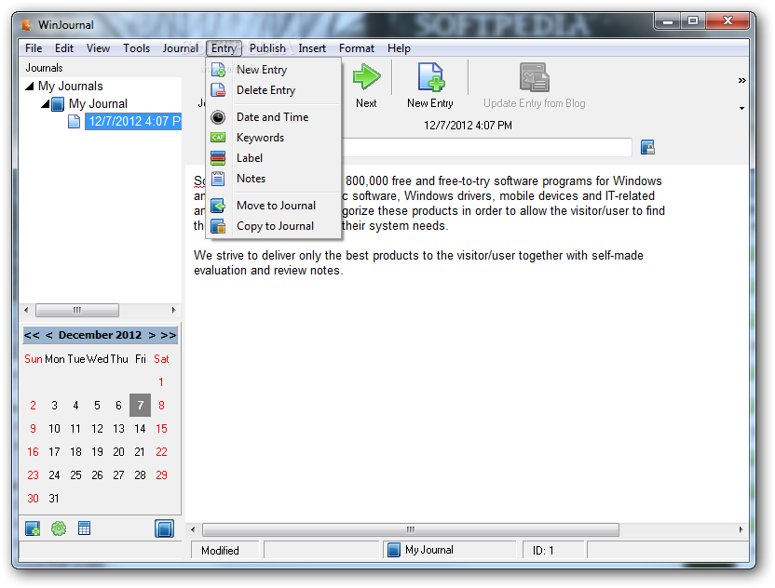Go to next year in calendar
The width and height of the screenshot is (775, 588).
point(169,335)
